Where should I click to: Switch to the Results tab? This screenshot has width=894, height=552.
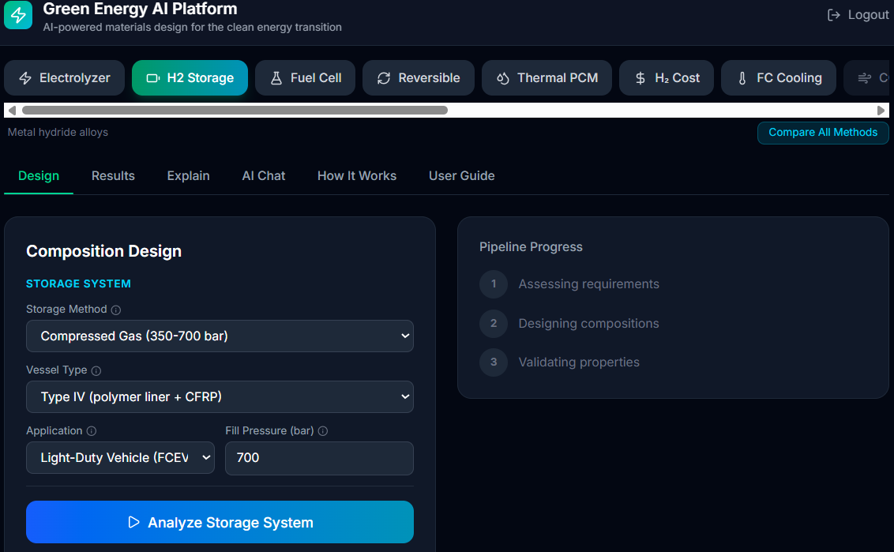click(113, 176)
